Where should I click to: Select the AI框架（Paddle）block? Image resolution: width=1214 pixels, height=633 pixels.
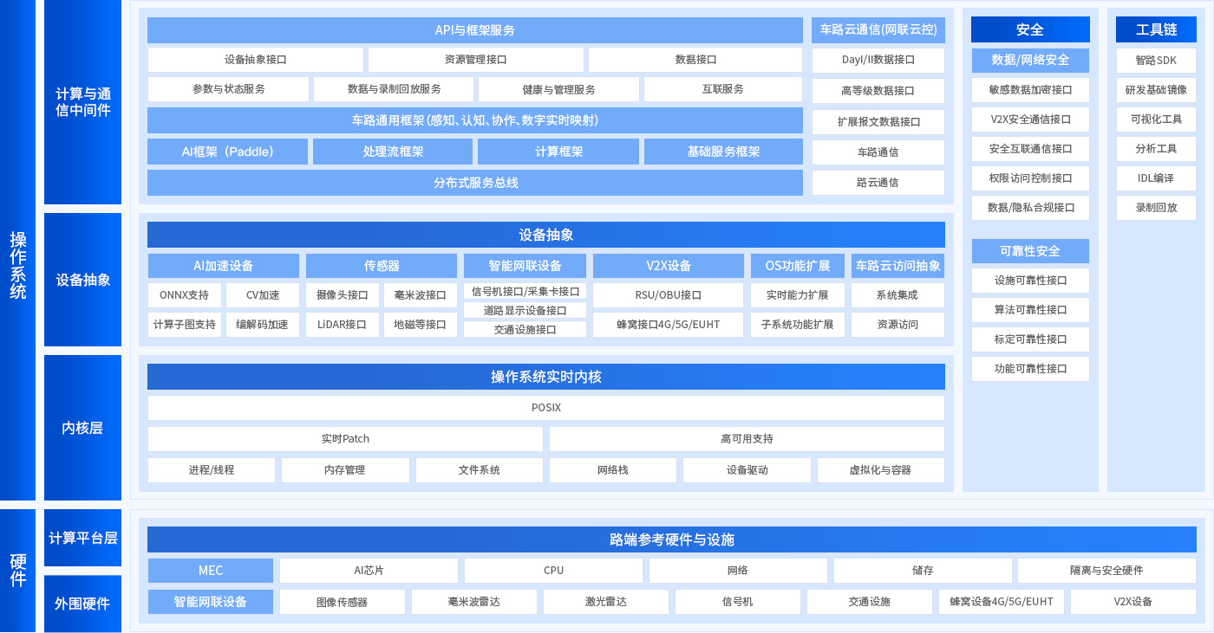point(227,152)
